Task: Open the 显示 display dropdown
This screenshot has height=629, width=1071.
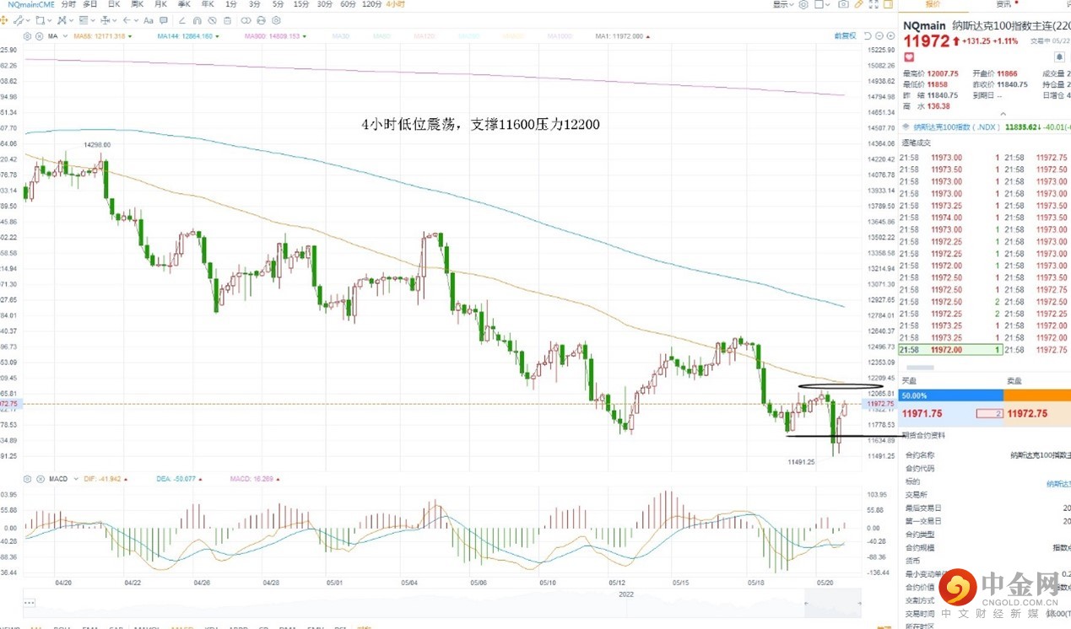Action: [783, 4]
